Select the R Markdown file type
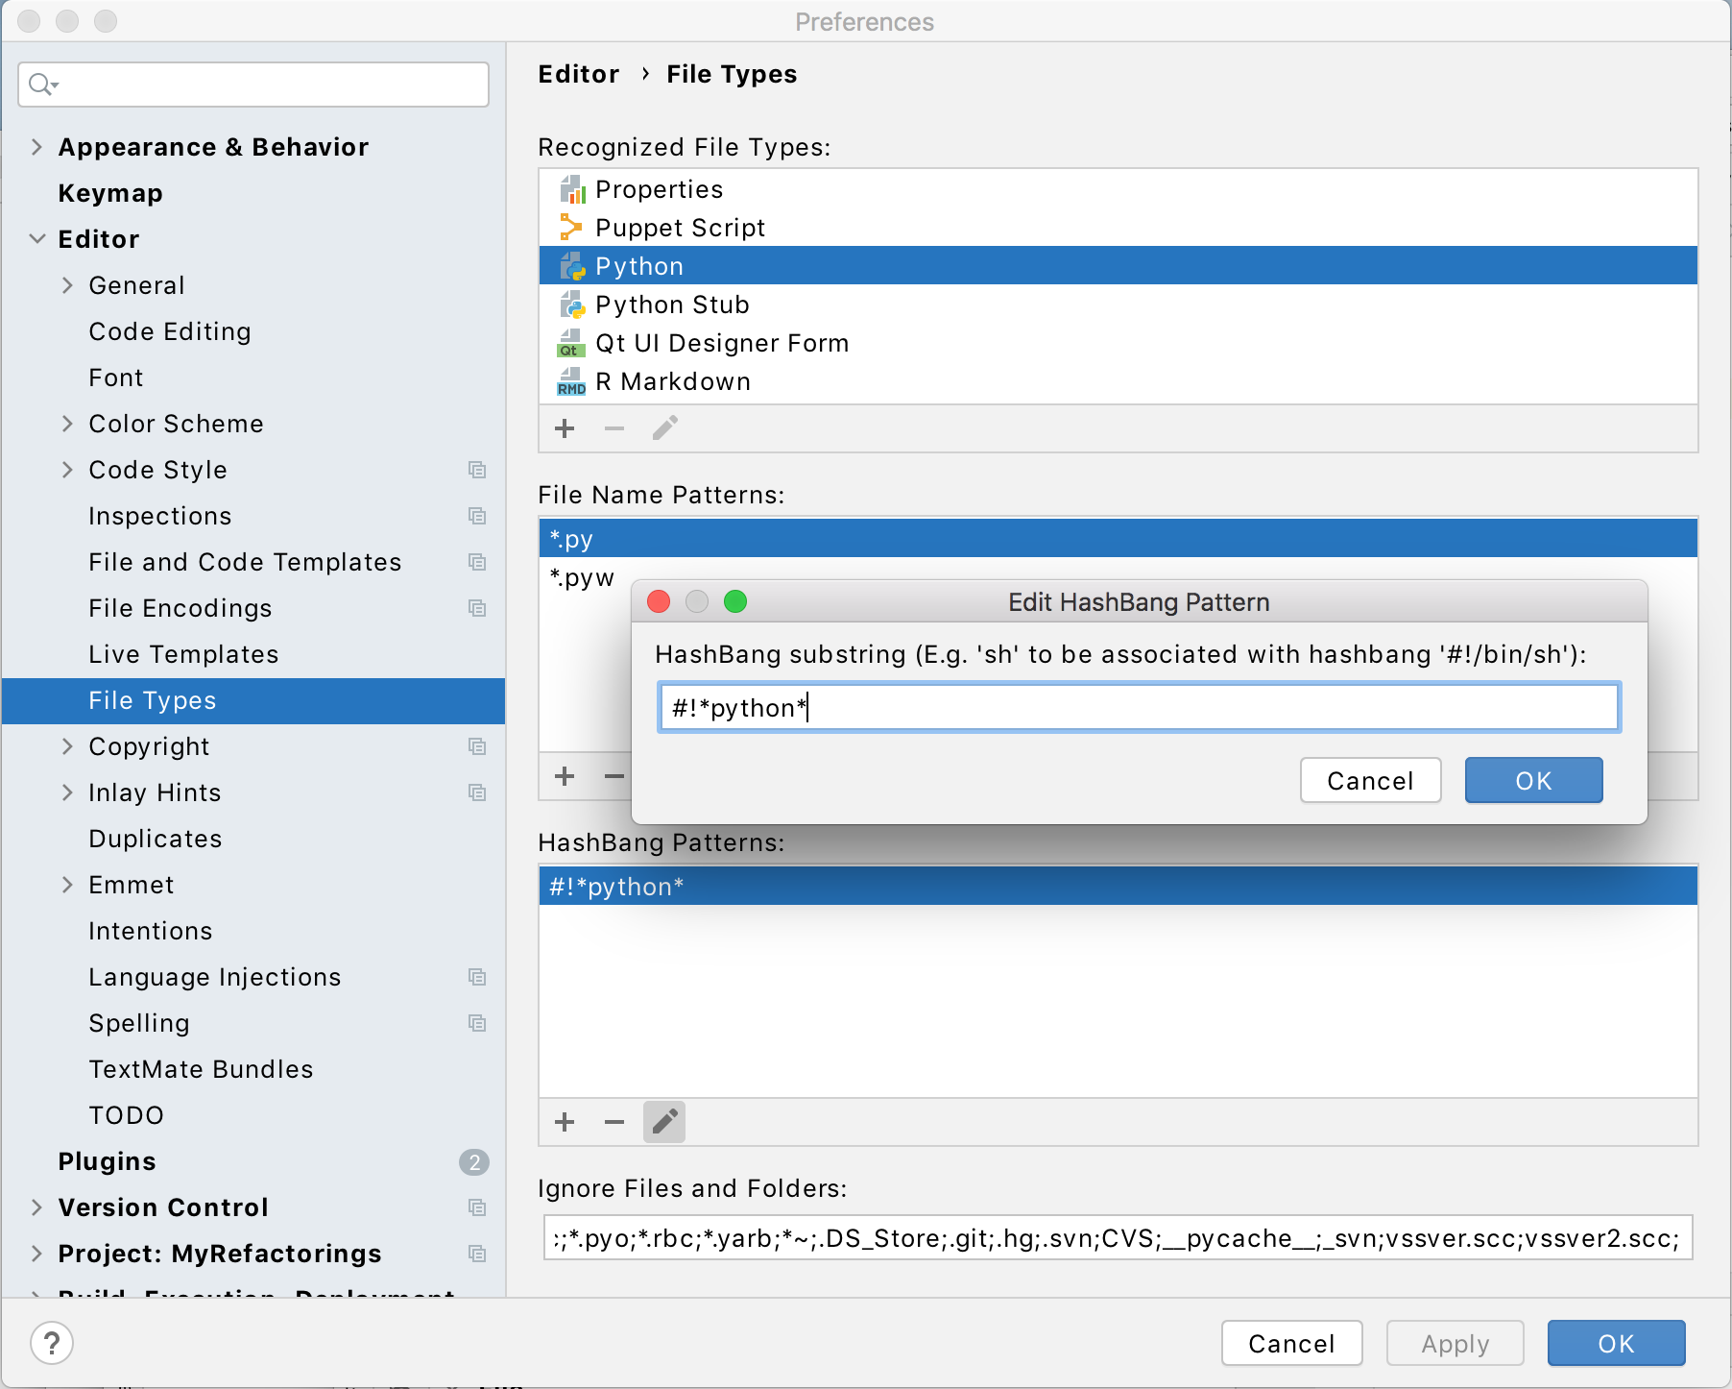The width and height of the screenshot is (1732, 1389). (672, 381)
